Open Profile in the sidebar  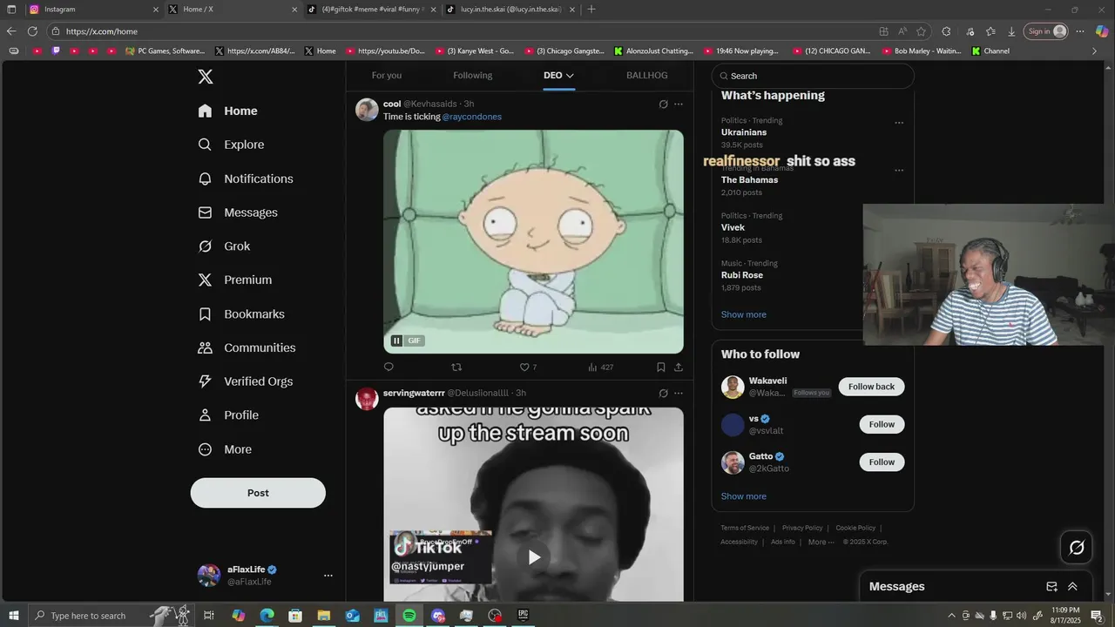228,415
